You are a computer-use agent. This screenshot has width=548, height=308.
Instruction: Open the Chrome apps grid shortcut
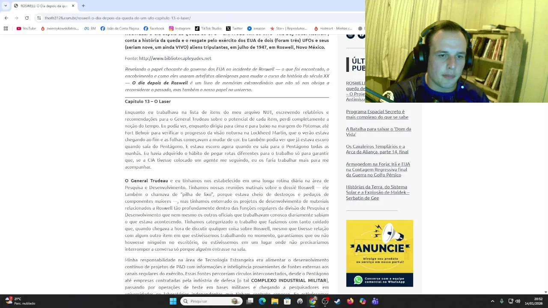(6, 29)
